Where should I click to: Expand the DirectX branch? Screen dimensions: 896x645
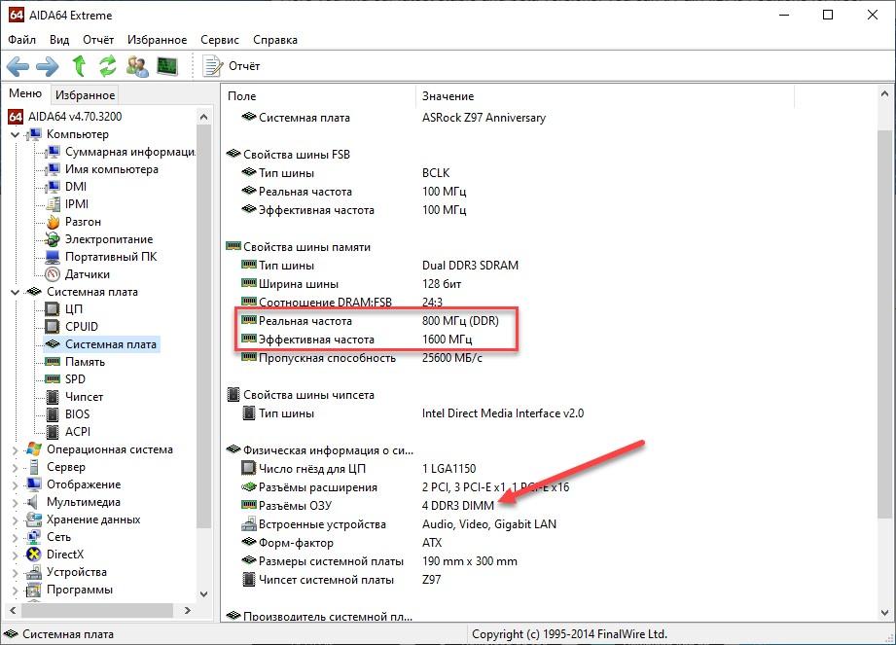pos(15,555)
